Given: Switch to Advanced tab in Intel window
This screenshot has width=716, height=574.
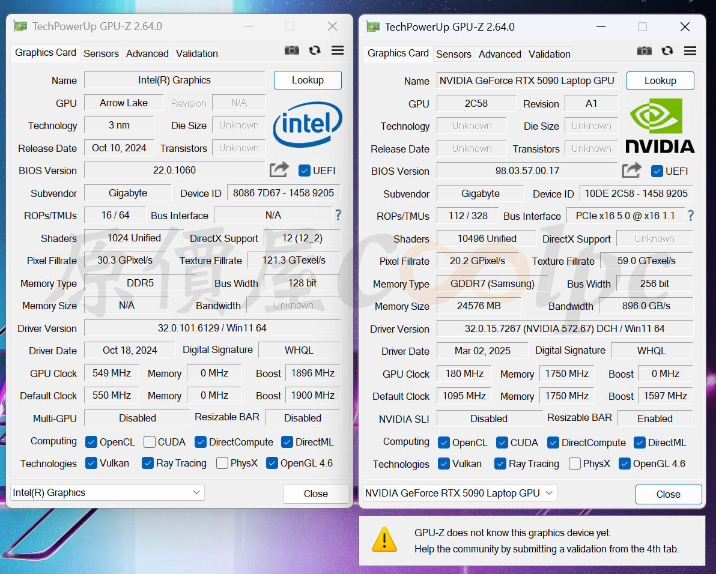Looking at the screenshot, I should [x=147, y=53].
